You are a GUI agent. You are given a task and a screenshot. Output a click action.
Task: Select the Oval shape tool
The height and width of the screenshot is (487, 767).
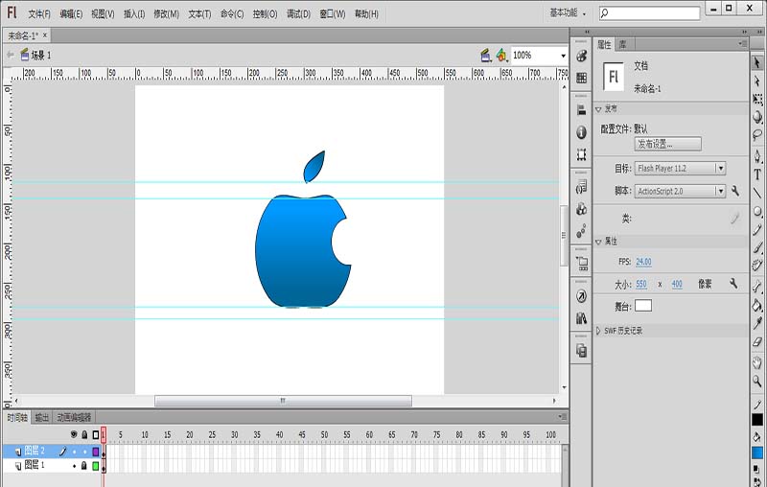[x=757, y=211]
